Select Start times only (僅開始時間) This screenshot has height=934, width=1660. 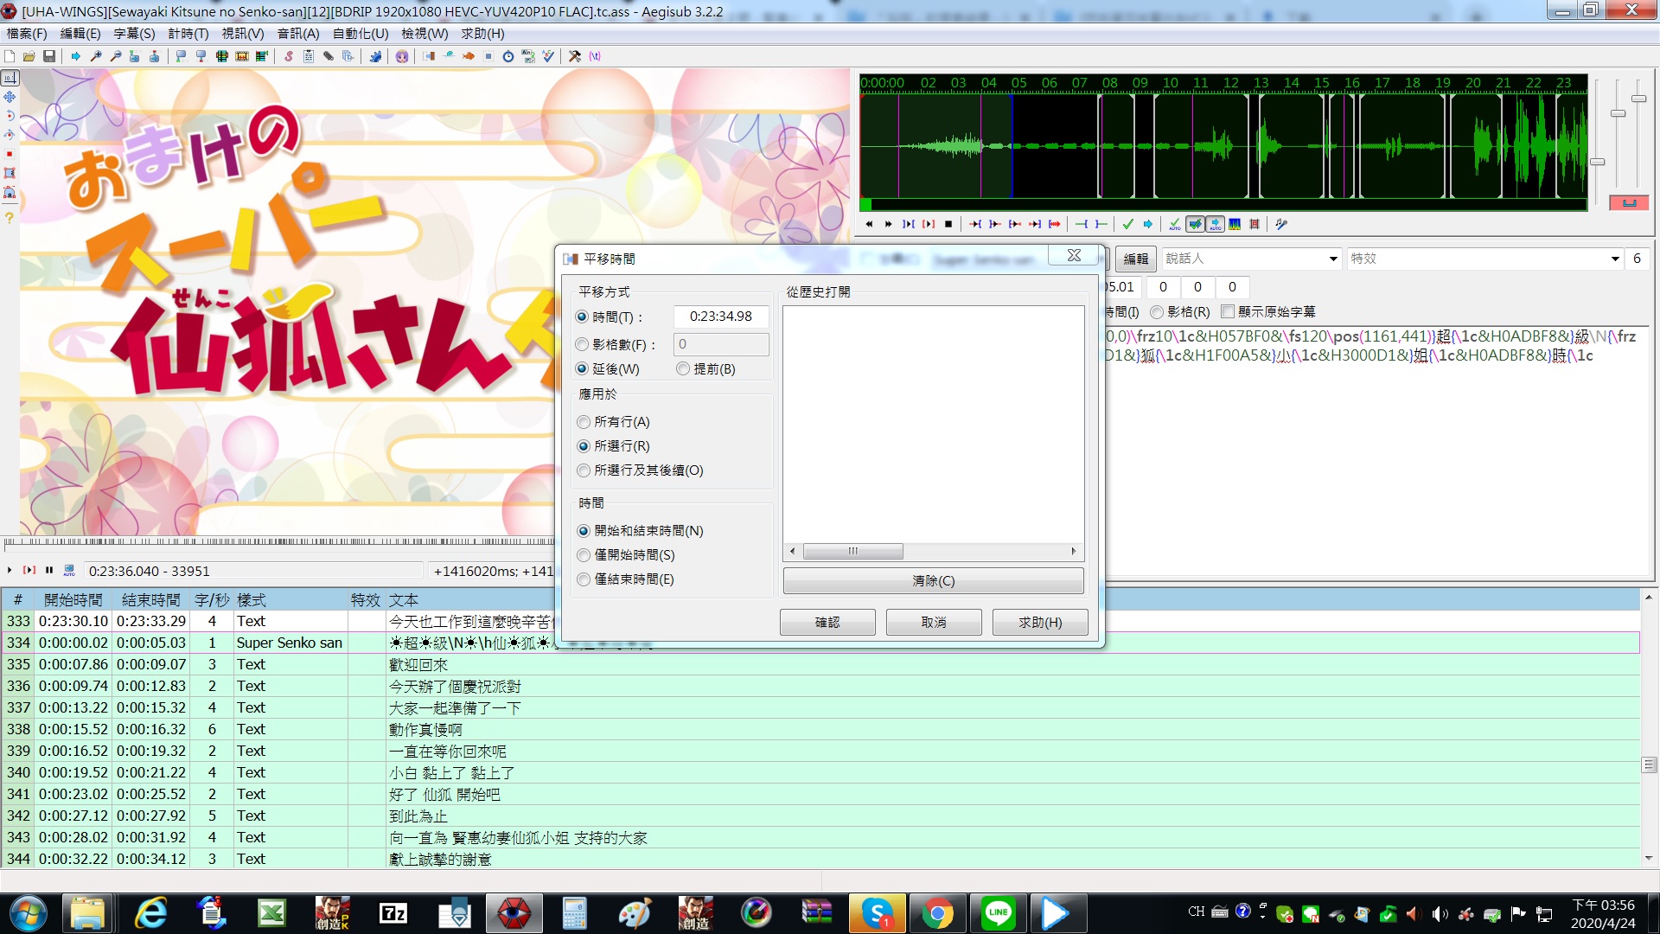coord(584,555)
